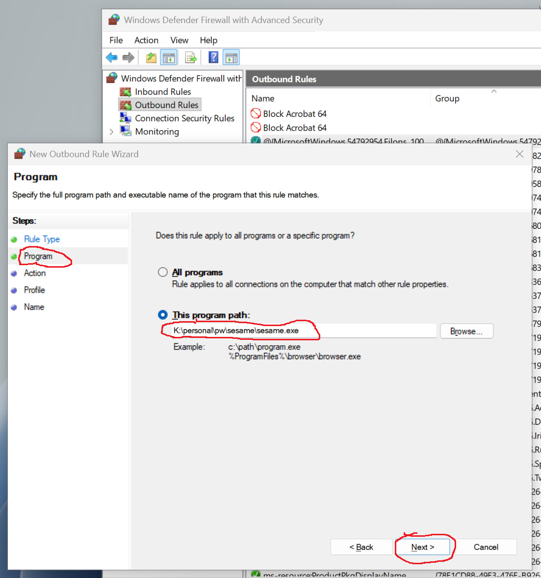The width and height of the screenshot is (541, 578).
Task: Click the Monitoring tree icon
Action: tap(126, 131)
